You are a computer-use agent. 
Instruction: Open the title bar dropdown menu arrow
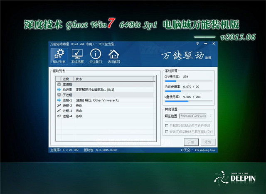[x=198, y=44]
